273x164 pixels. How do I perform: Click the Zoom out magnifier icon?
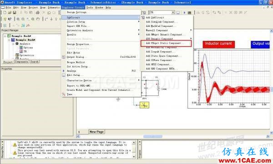[23, 19]
